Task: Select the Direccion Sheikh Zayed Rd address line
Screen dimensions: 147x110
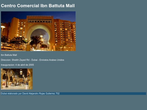Action: [x=33, y=60]
